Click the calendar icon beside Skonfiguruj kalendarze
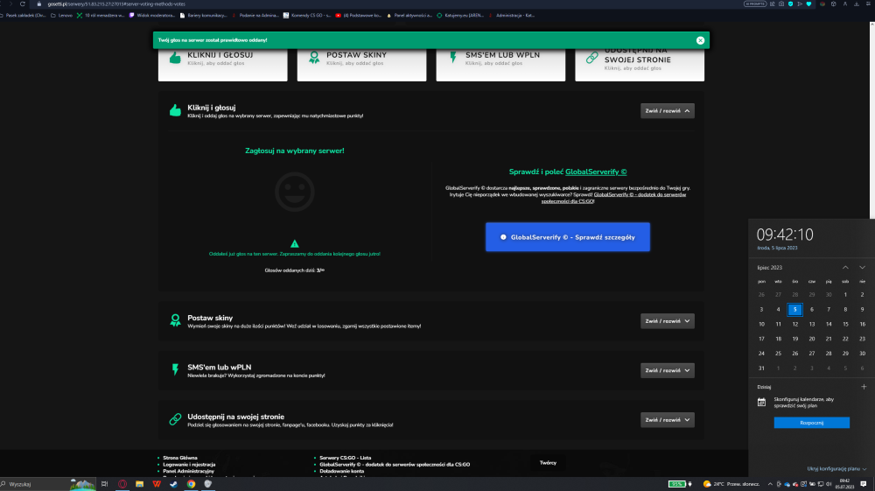Screen dimensions: 875x491 point(761,403)
